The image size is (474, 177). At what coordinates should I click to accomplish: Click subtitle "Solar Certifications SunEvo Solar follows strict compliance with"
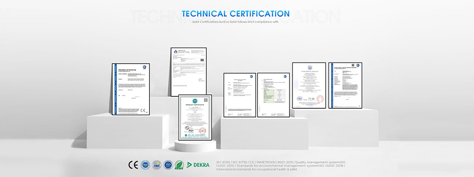235,22
